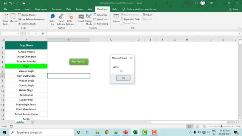Select row 12 header
The image size is (242, 136).
(3, 100)
